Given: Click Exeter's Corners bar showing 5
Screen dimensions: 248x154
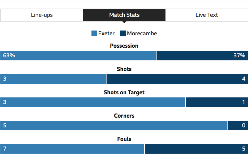Looking at the screenshot, I should 114,126.
